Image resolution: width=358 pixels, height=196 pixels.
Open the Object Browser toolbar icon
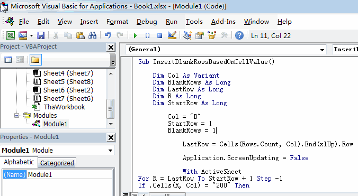212,35
